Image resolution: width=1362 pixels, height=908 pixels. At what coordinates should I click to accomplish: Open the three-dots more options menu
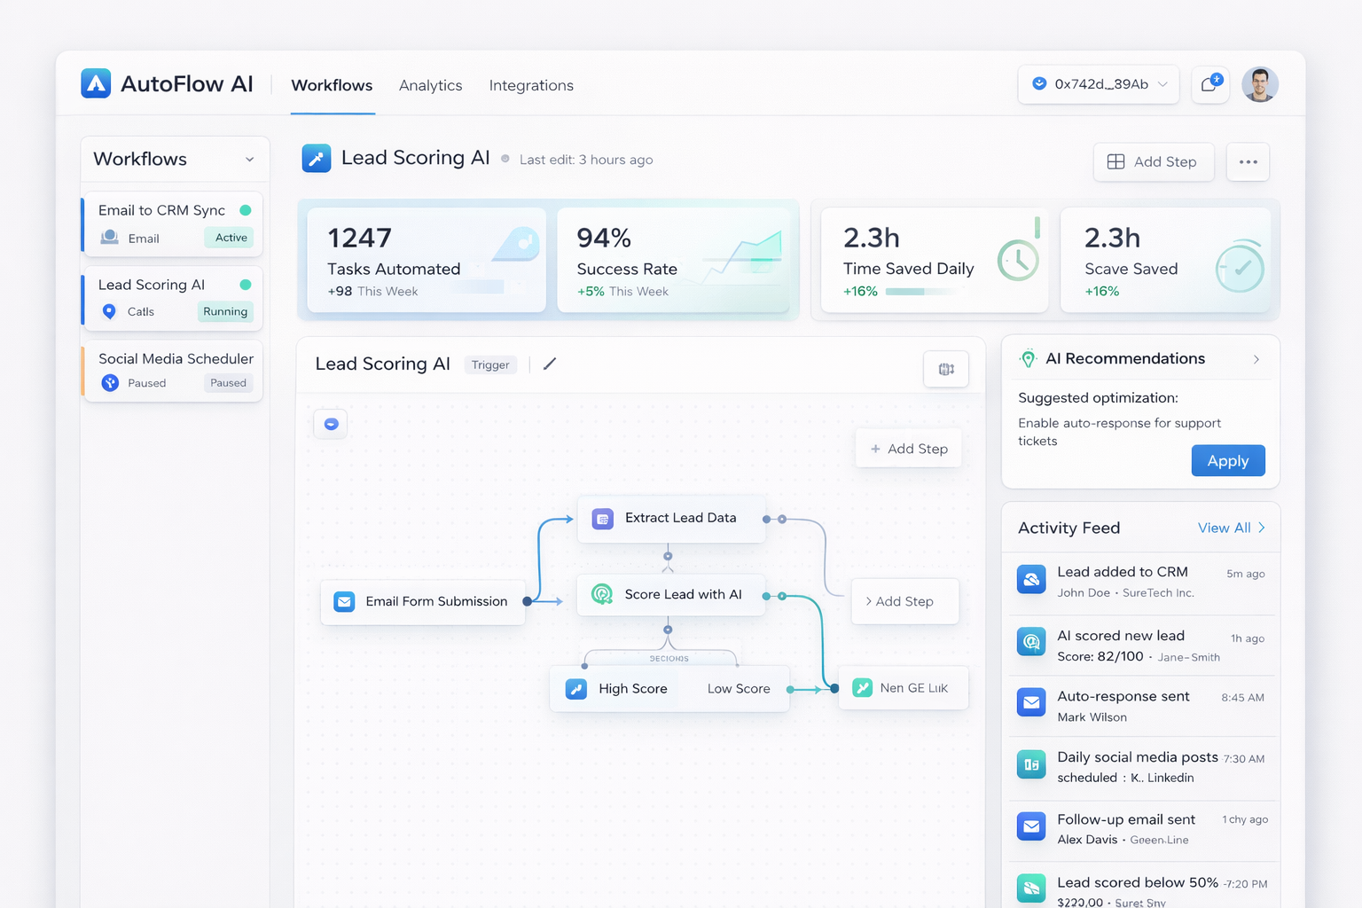1248,161
